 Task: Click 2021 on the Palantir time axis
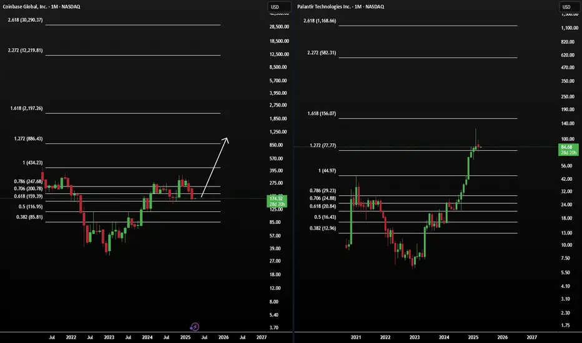(x=356, y=337)
